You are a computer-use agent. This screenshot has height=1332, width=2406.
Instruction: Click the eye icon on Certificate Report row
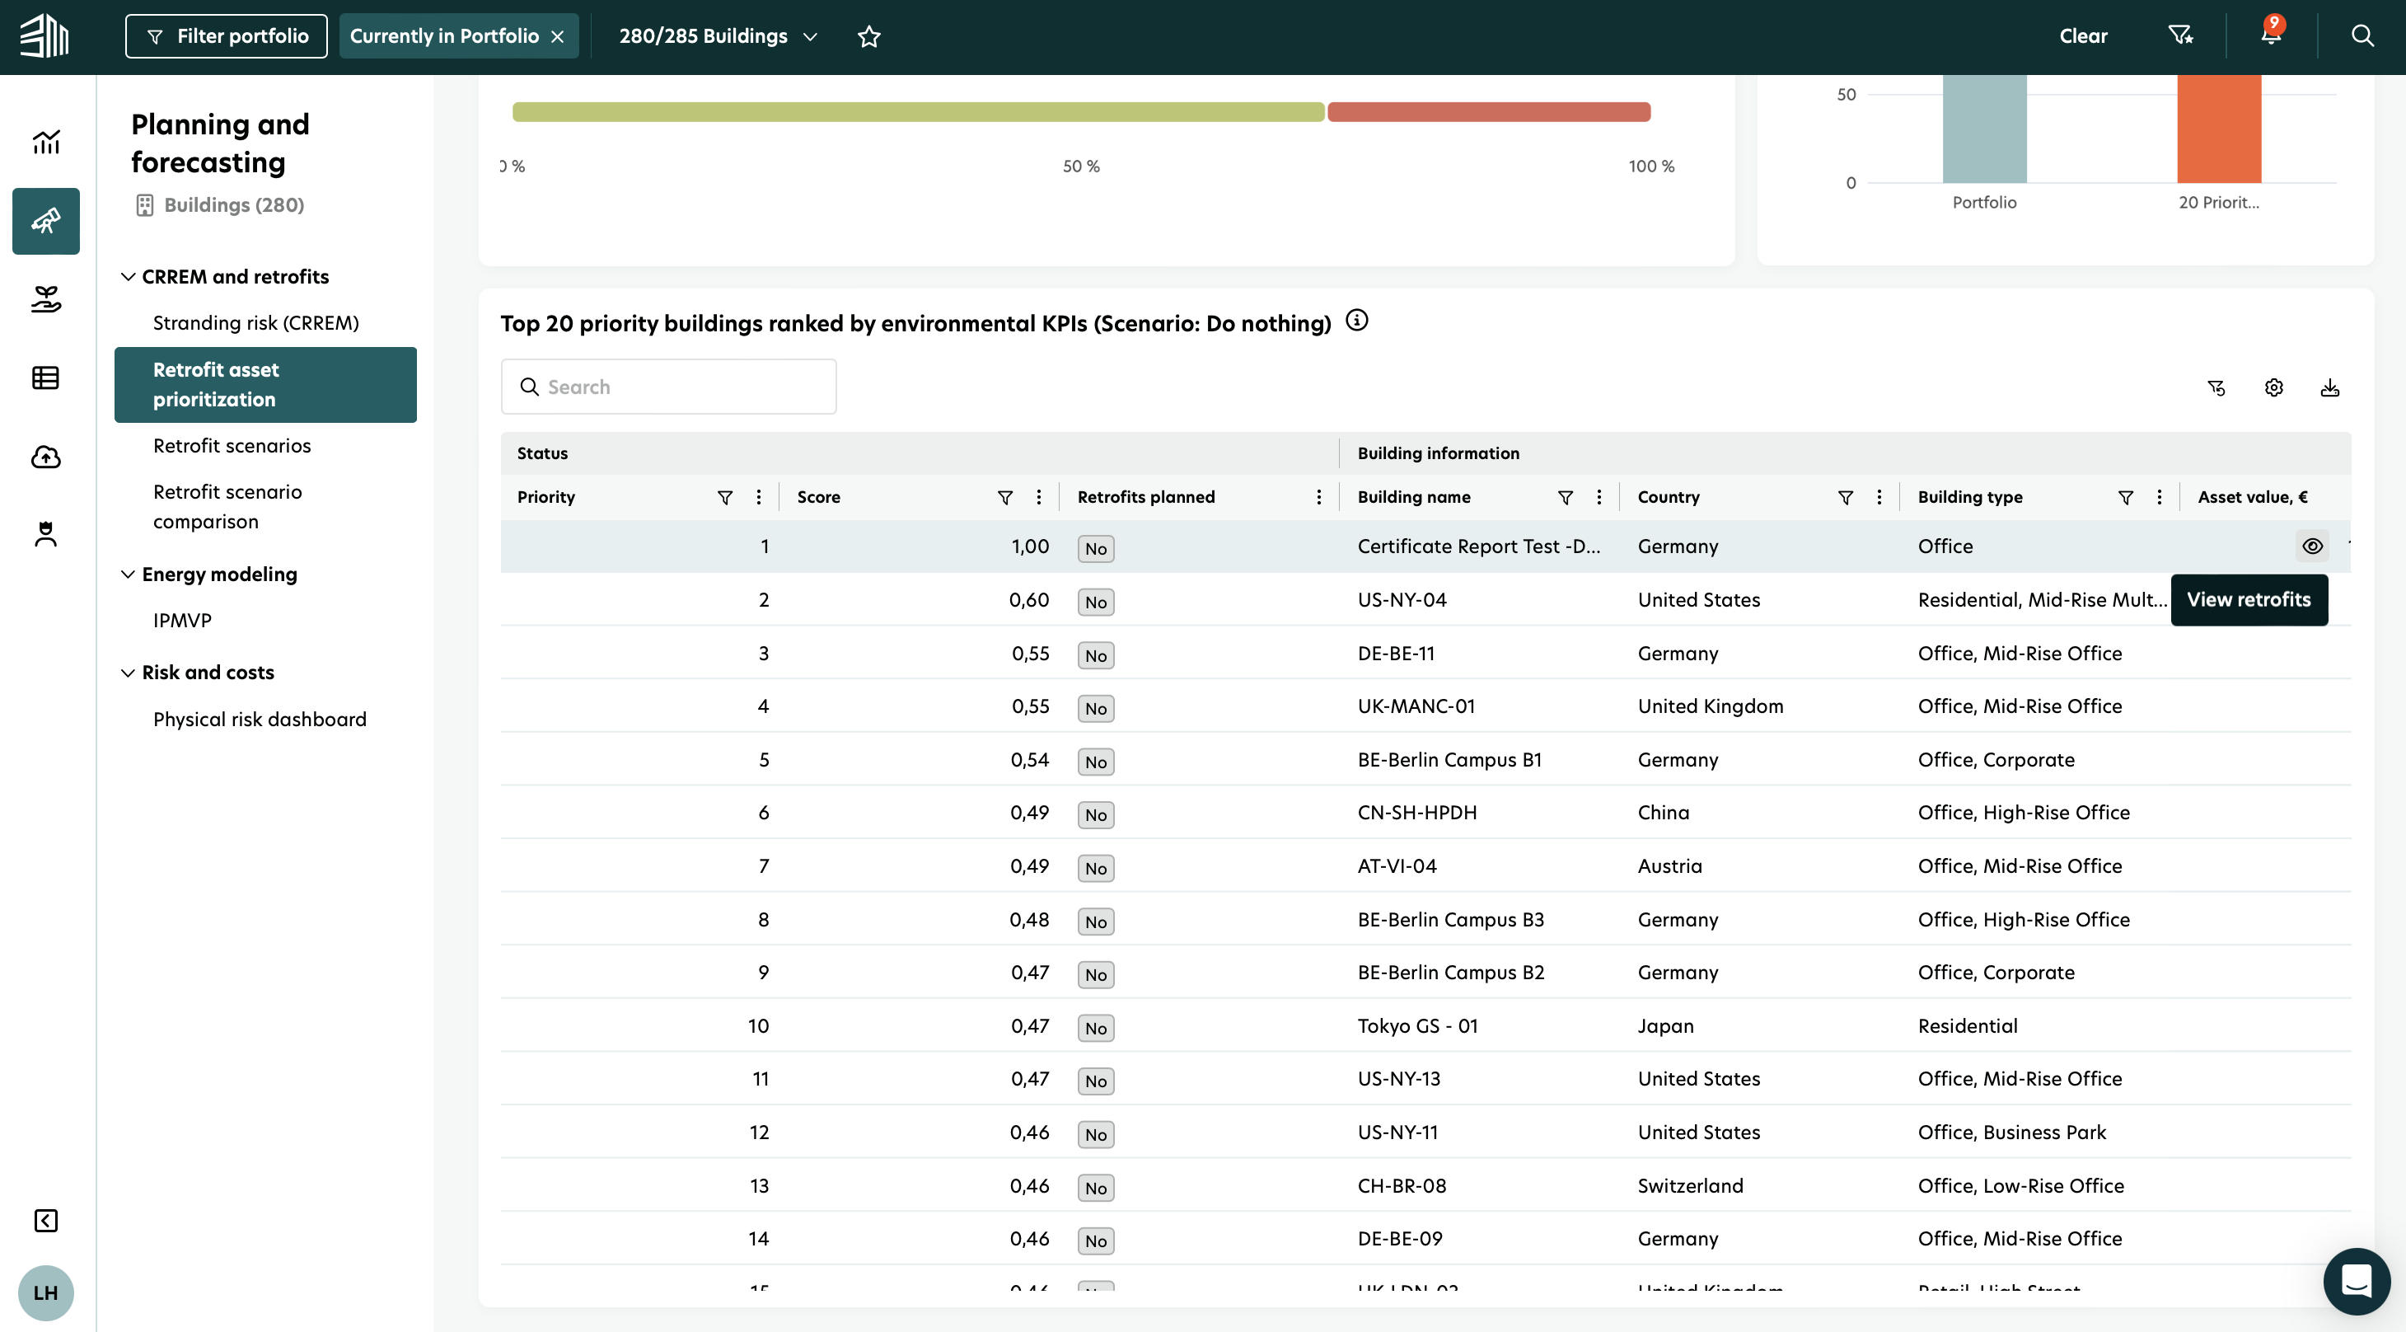coord(2312,546)
